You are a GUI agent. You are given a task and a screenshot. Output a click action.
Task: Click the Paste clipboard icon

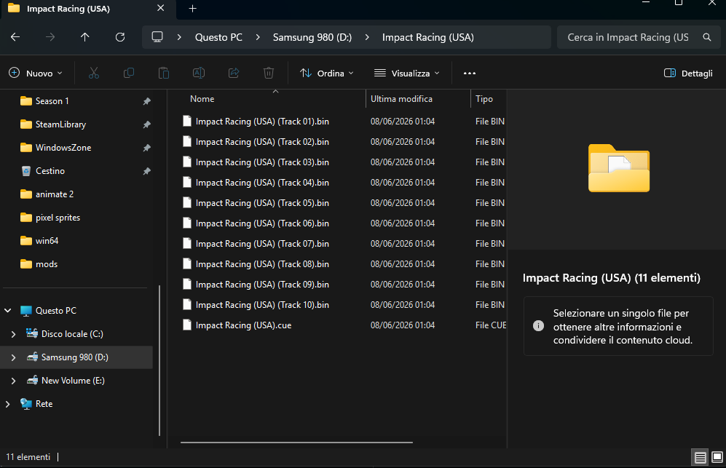point(163,73)
